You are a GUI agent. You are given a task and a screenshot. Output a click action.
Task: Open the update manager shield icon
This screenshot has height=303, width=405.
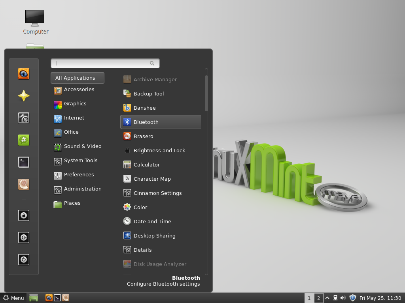click(x=352, y=298)
